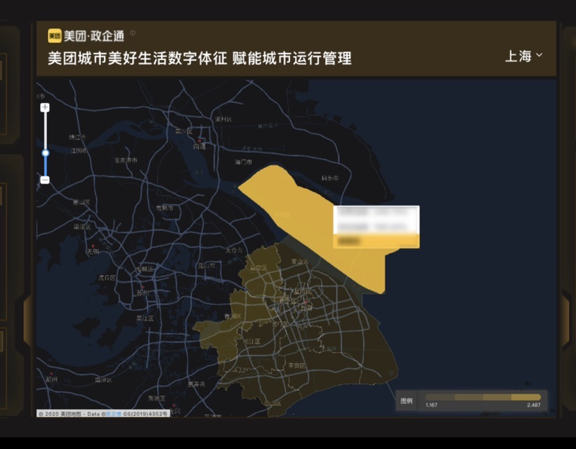Click the 启东市 map label
This screenshot has height=449, width=576.
330,178
